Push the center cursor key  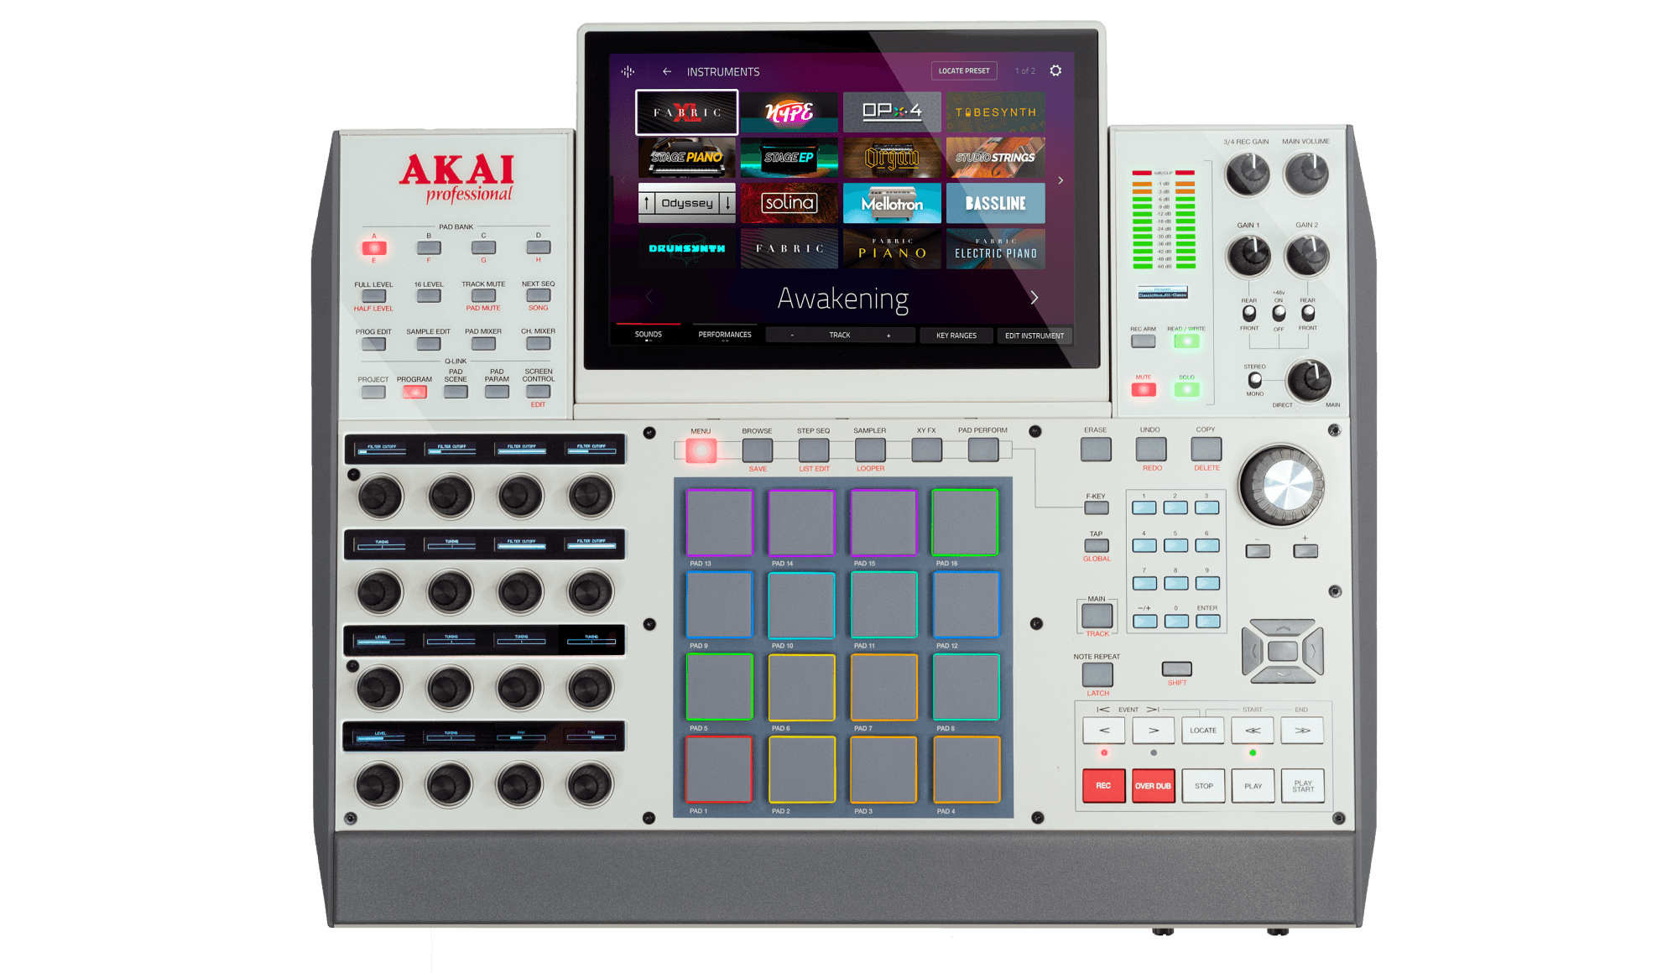tap(1282, 651)
